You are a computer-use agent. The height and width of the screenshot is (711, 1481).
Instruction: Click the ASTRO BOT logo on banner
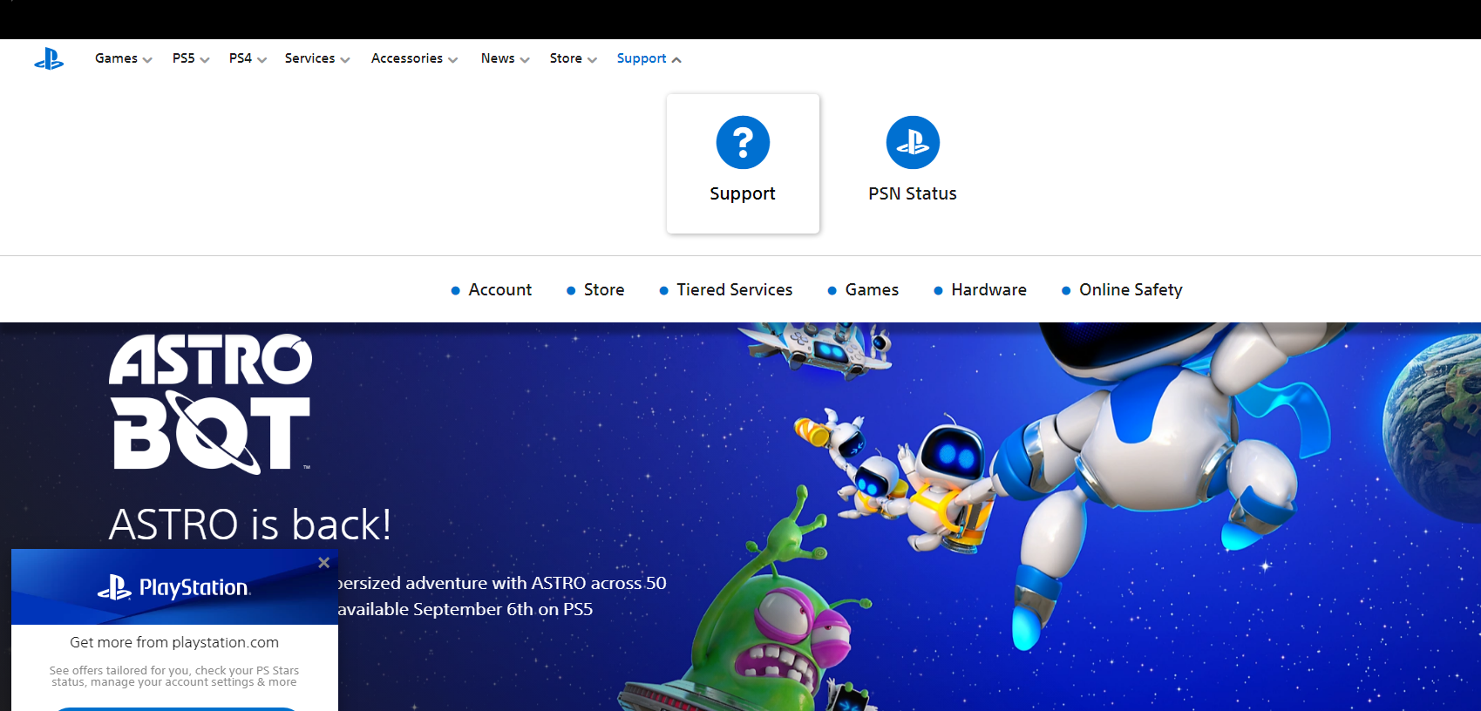tap(210, 404)
